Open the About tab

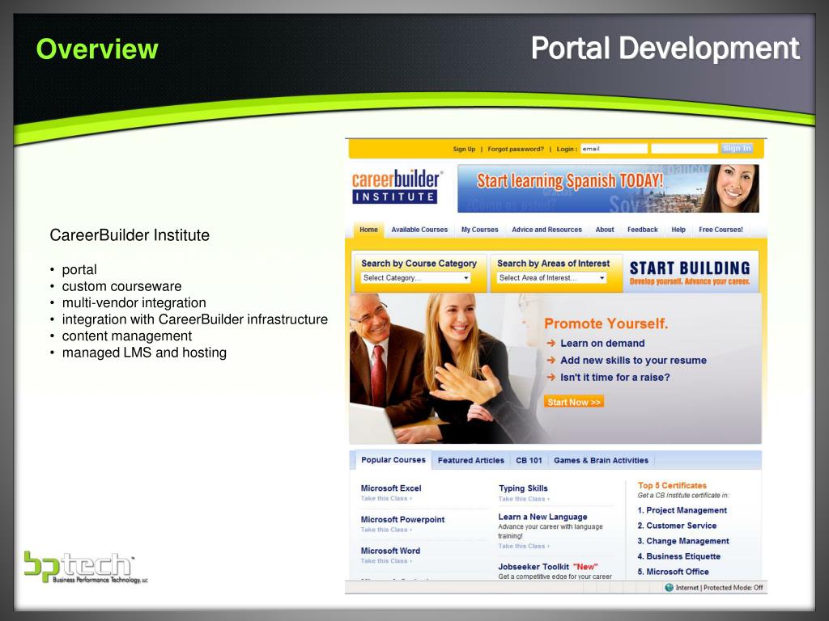click(x=605, y=230)
